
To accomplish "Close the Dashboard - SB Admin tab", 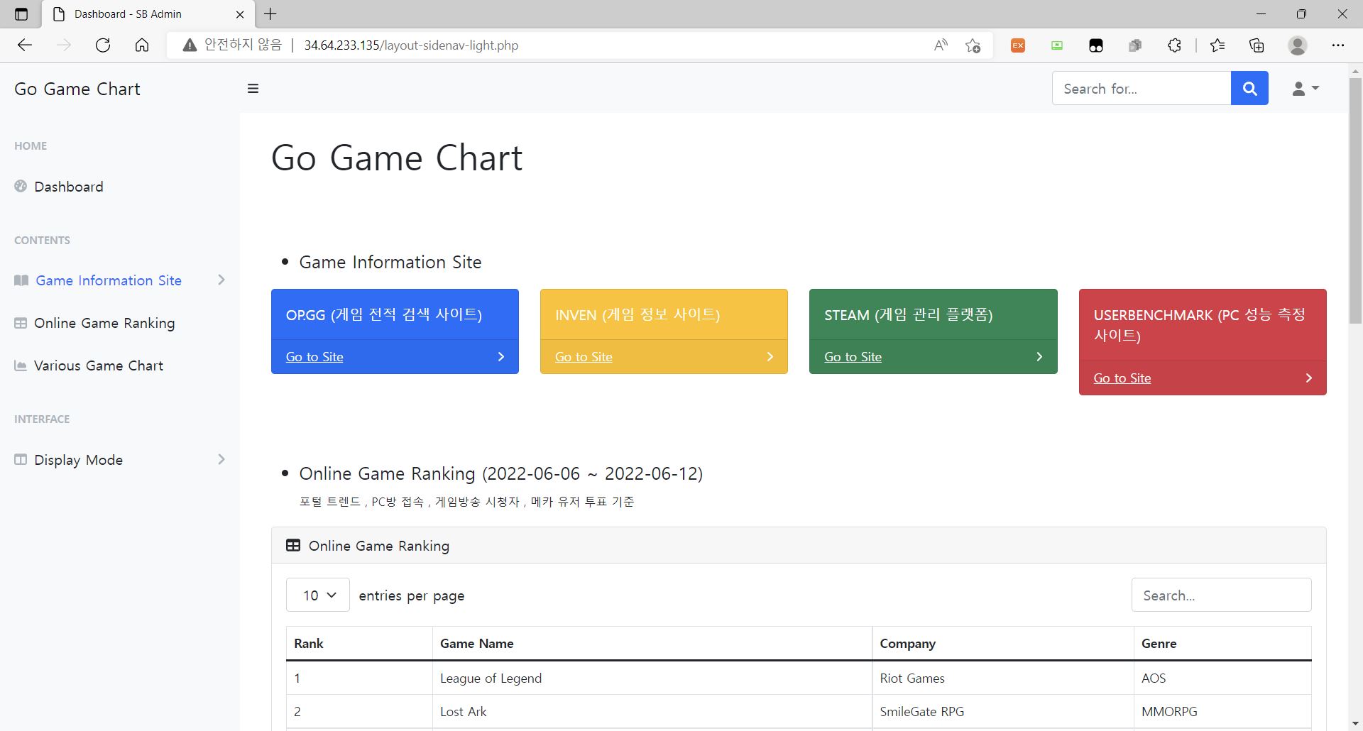I will pyautogui.click(x=240, y=14).
